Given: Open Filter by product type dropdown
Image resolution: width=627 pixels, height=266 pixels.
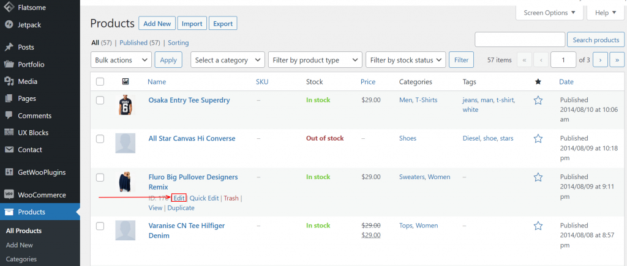Looking at the screenshot, I should 315,60.
